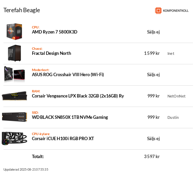
Task: Click the 999 kr SSD price
Action: coord(154,117)
